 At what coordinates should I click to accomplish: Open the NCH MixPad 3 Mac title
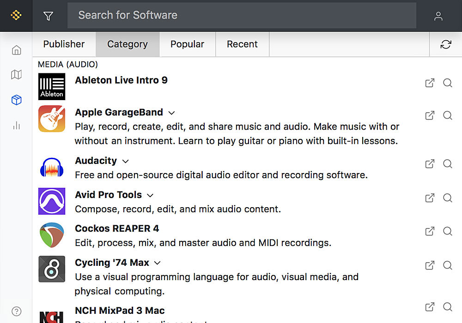(x=120, y=311)
